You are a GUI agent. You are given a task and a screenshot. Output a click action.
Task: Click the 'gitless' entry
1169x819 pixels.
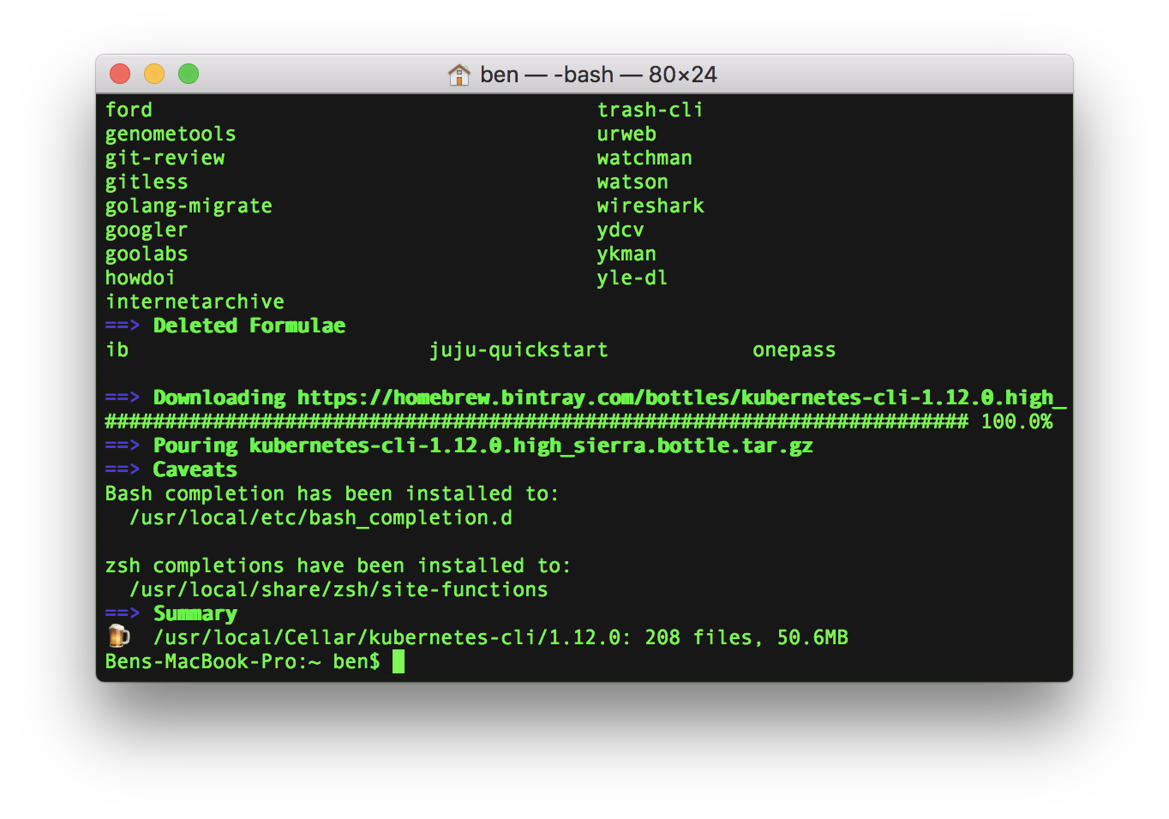[x=147, y=182]
